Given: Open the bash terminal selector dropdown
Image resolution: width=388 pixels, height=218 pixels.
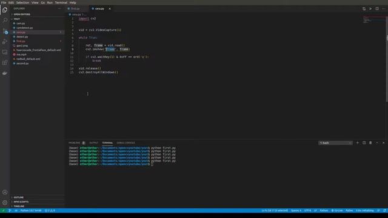Looking at the screenshot, I should click(335, 143).
